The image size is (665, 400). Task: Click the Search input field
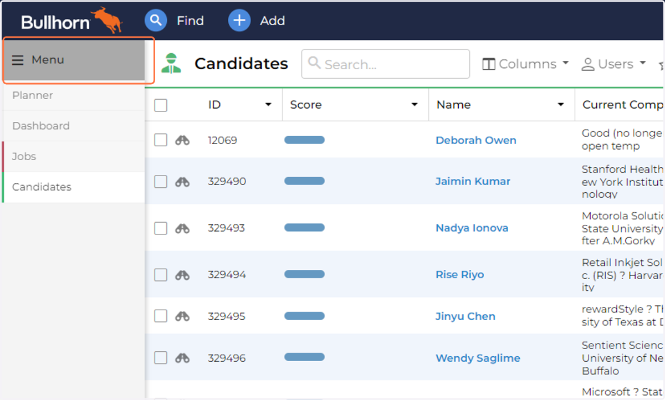click(385, 64)
